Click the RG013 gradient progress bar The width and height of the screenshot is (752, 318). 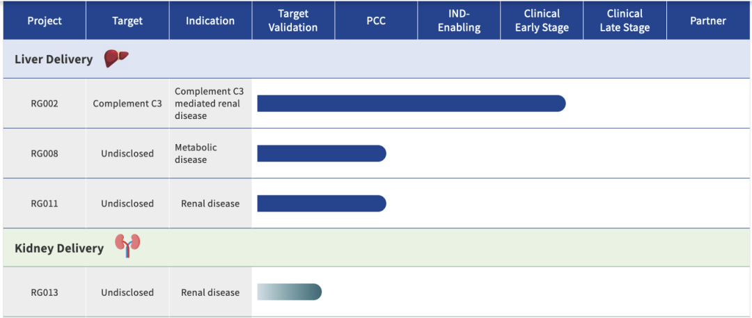289,292
